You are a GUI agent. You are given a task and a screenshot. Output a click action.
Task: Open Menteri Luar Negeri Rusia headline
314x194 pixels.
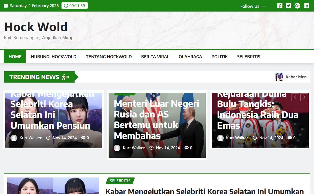[156, 120]
